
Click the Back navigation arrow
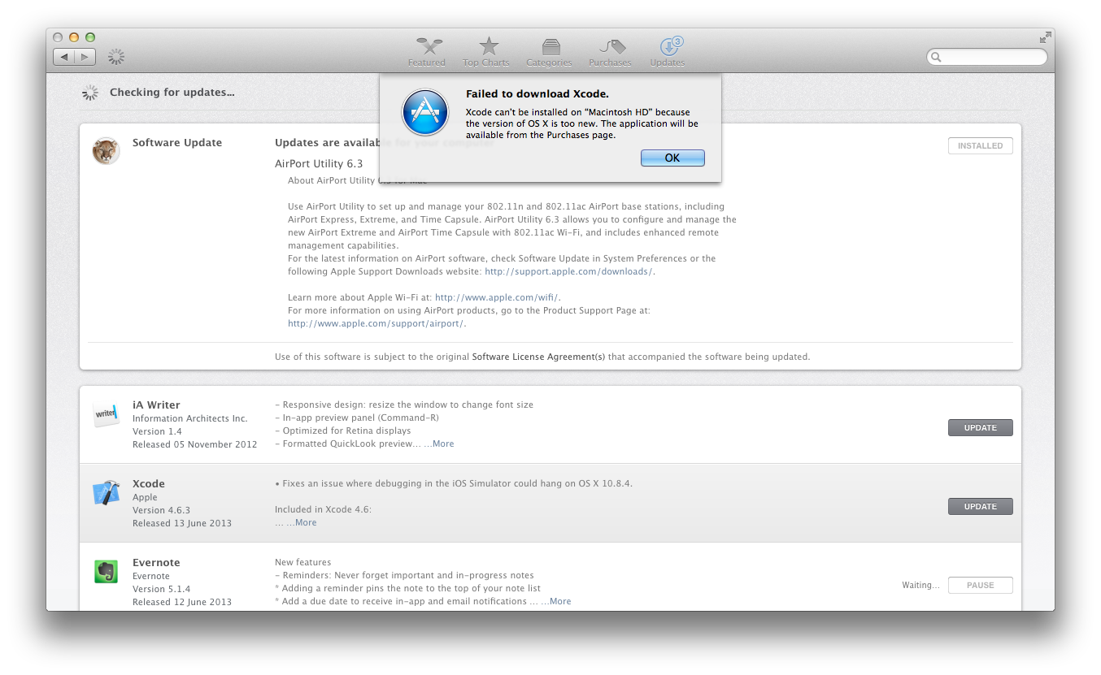64,57
